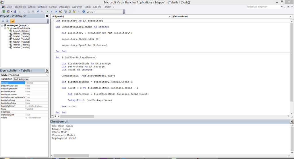Close the Eigenschaften - Tabelle1 panel
The image size is (294, 159).
pos(47,70)
